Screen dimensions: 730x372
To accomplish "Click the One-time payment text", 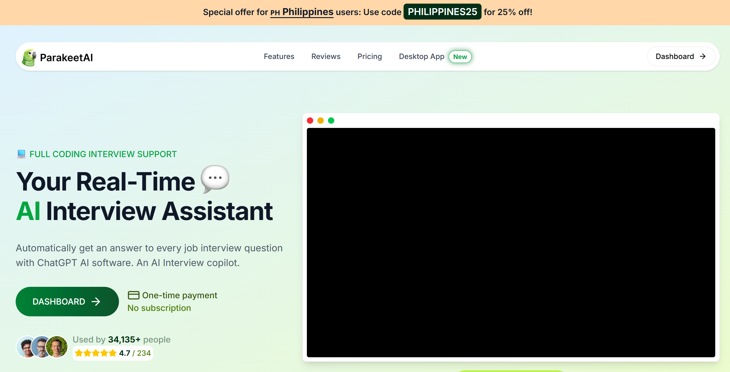I will [179, 295].
